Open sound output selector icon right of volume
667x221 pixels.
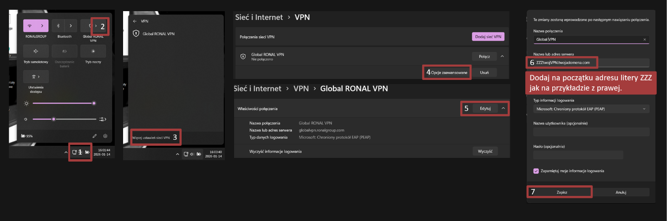[x=102, y=119]
